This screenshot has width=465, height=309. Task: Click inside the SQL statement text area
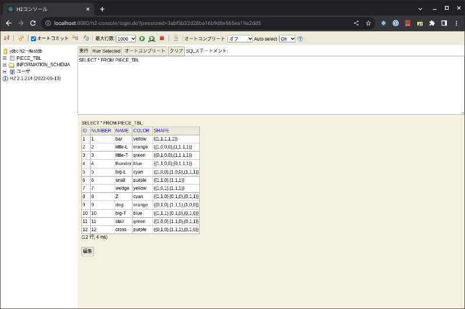pyautogui.click(x=270, y=87)
